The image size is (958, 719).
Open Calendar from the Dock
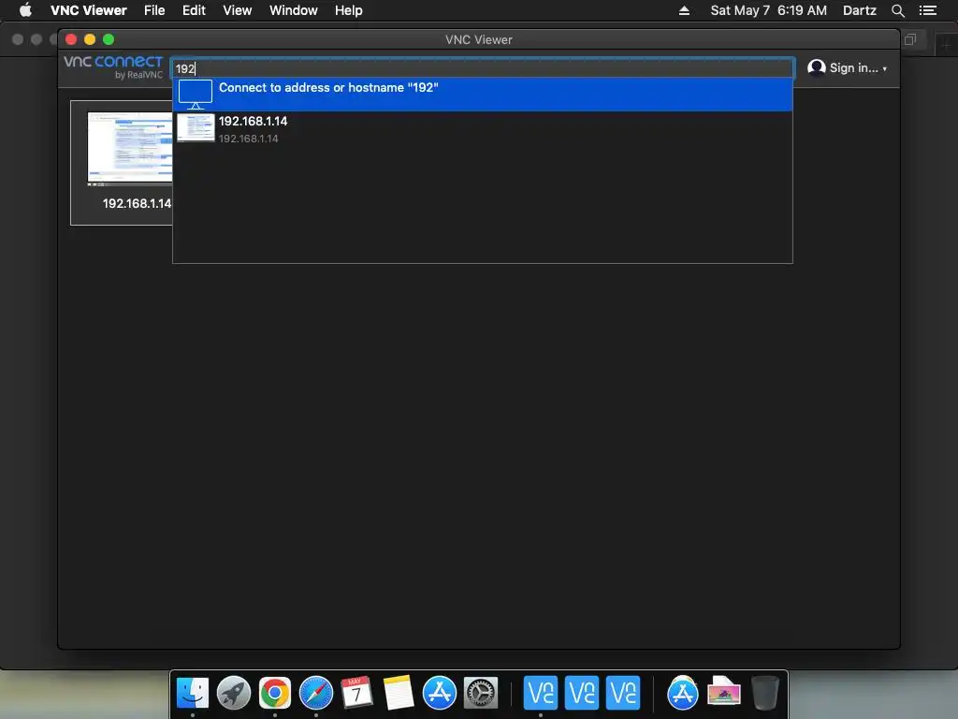[356, 693]
